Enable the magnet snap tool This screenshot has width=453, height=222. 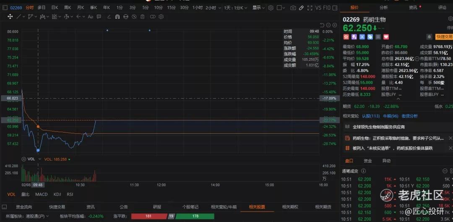(x=117, y=17)
